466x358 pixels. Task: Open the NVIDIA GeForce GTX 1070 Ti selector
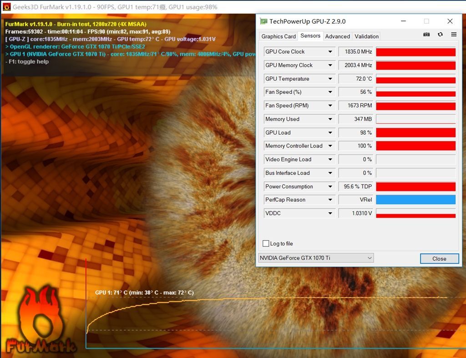coord(316,258)
